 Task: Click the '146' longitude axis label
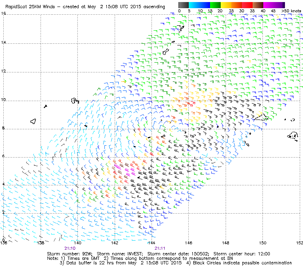[x=189, y=243]
